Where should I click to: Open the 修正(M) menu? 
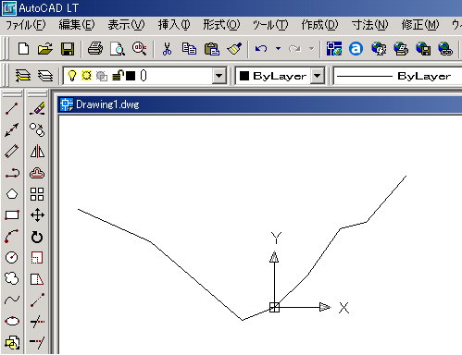point(420,25)
